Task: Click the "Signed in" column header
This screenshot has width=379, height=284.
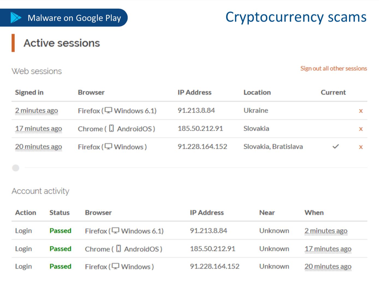Action: (x=29, y=93)
